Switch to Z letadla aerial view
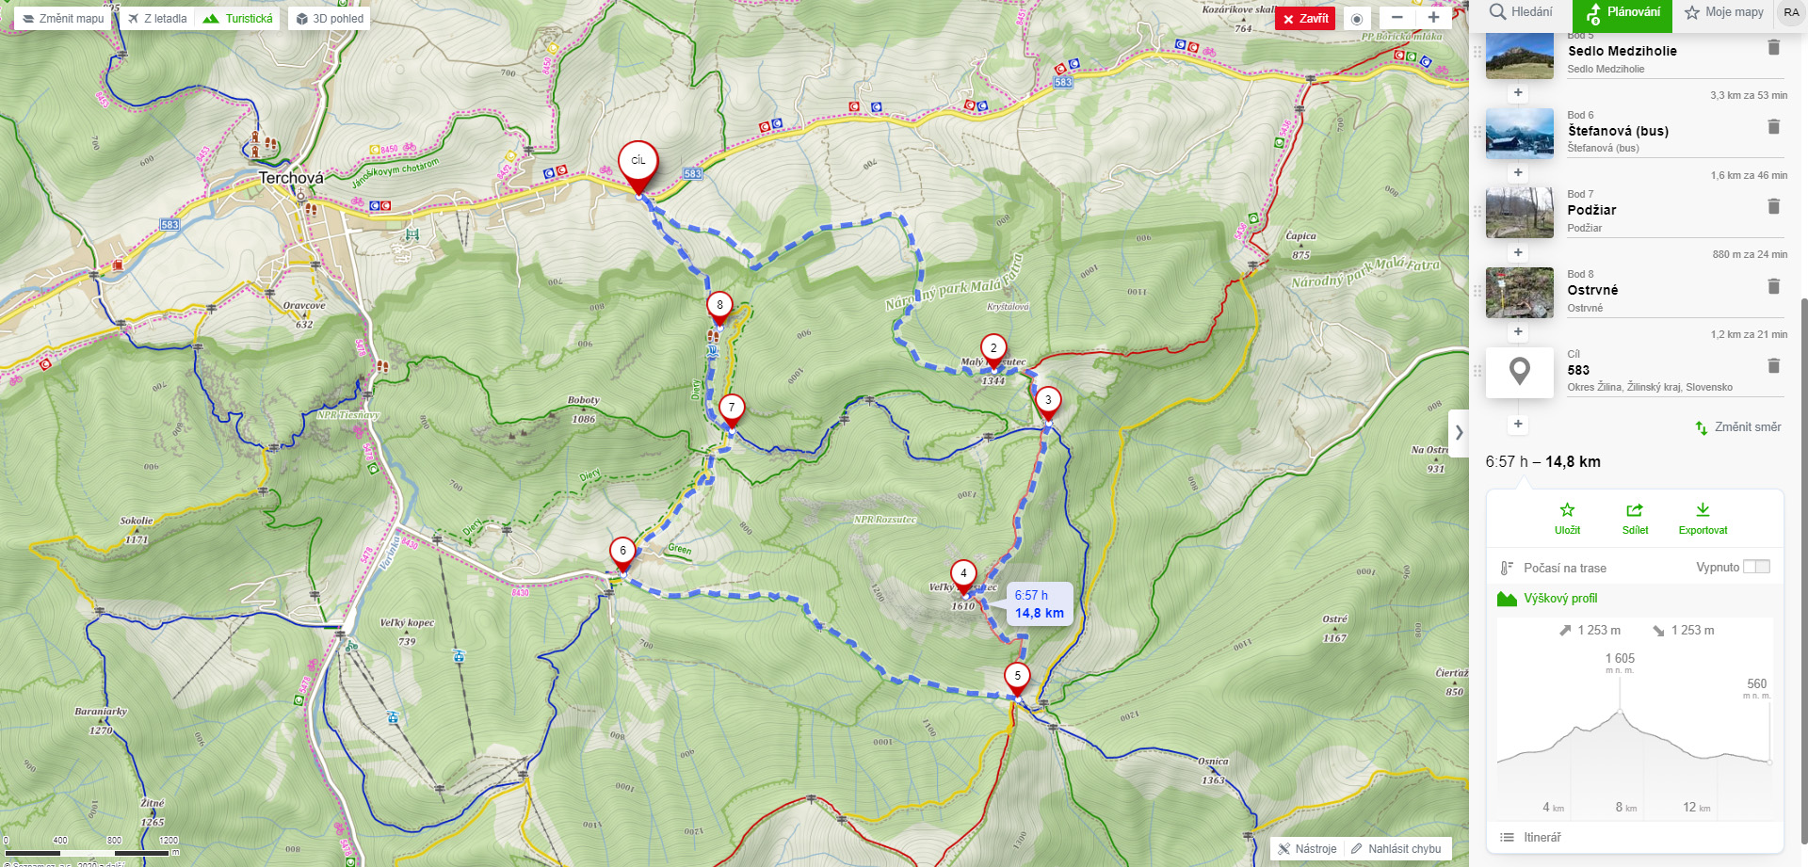 [x=158, y=19]
